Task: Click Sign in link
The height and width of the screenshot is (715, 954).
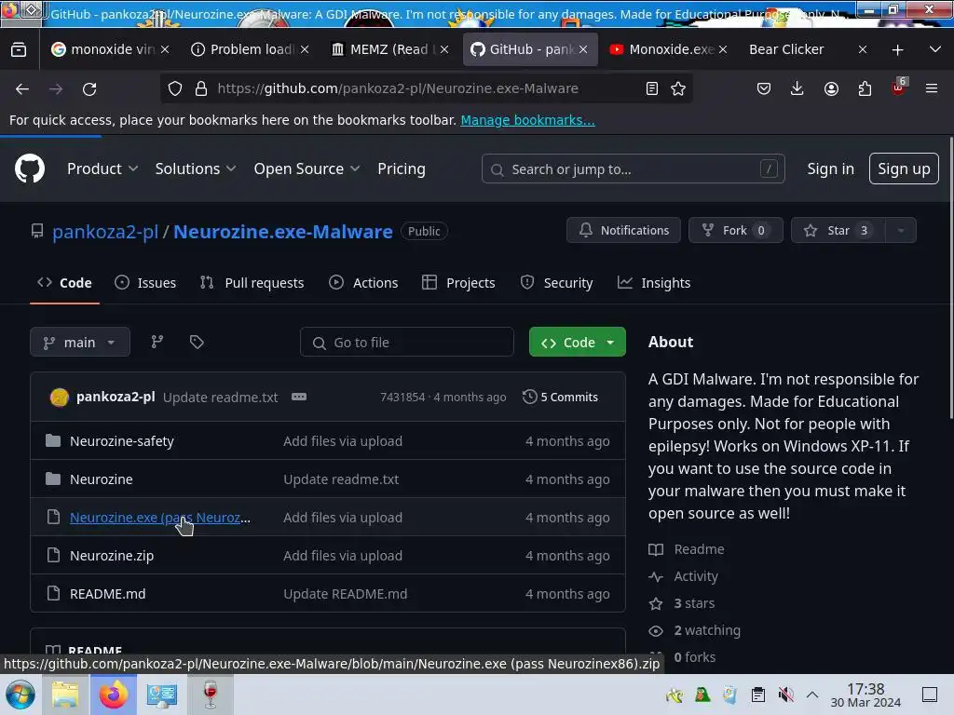Action: (830, 169)
